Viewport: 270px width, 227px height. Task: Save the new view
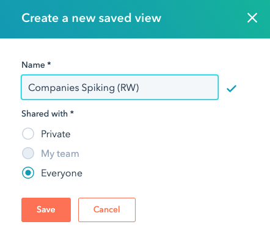tap(46, 210)
